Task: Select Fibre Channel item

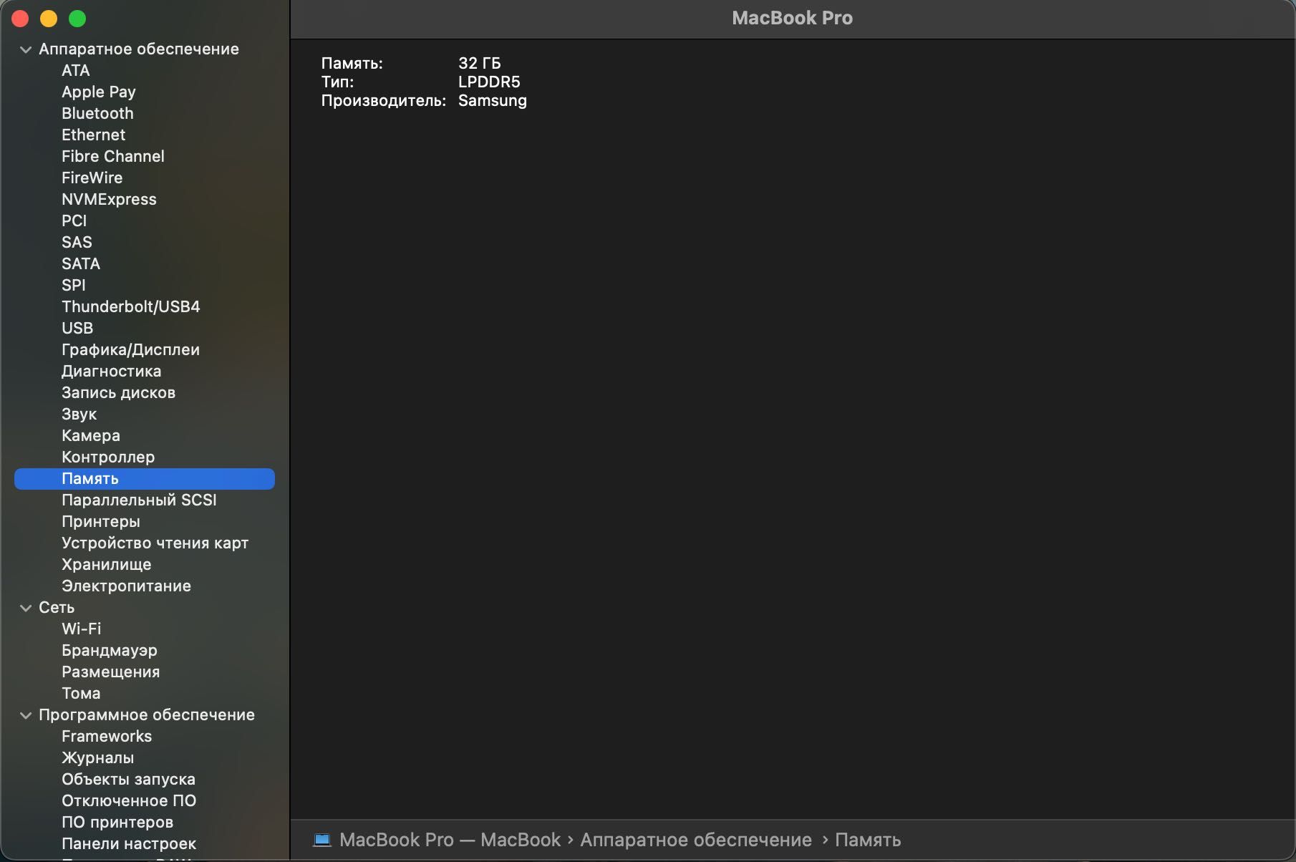Action: click(113, 156)
